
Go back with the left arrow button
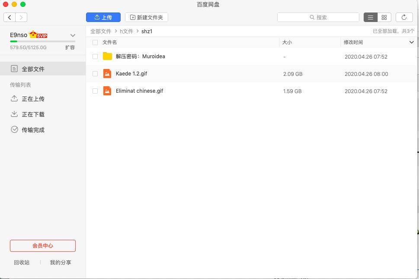(10, 18)
